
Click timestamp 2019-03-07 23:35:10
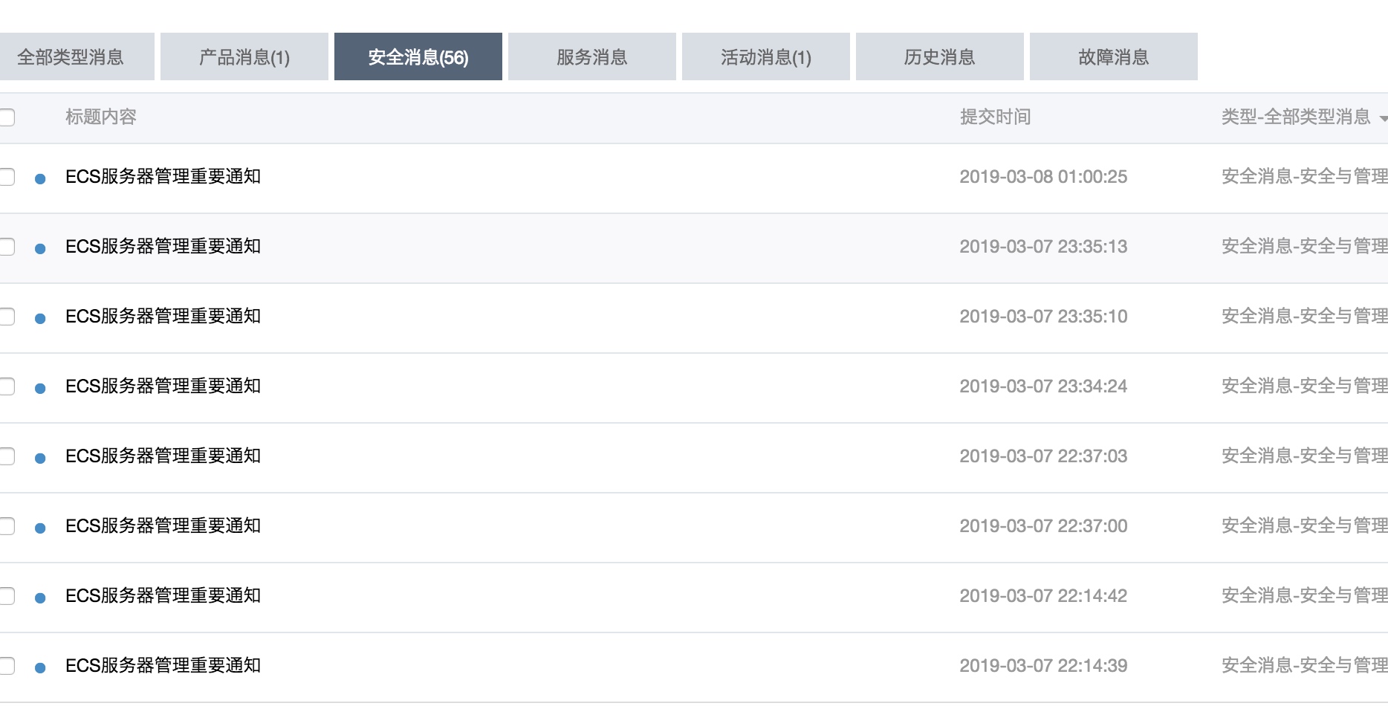coord(1043,317)
